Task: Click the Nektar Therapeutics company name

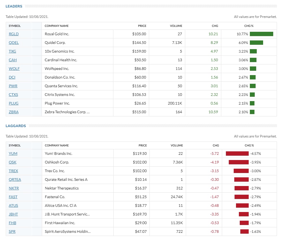Action: (x=62, y=188)
